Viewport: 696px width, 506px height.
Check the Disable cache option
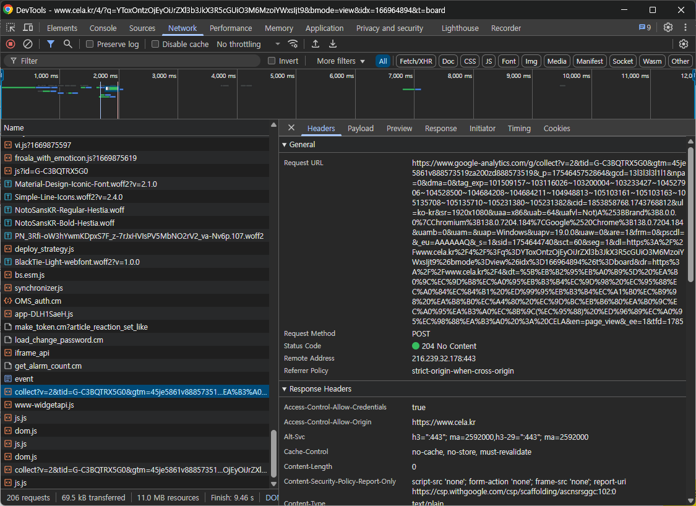pos(156,45)
